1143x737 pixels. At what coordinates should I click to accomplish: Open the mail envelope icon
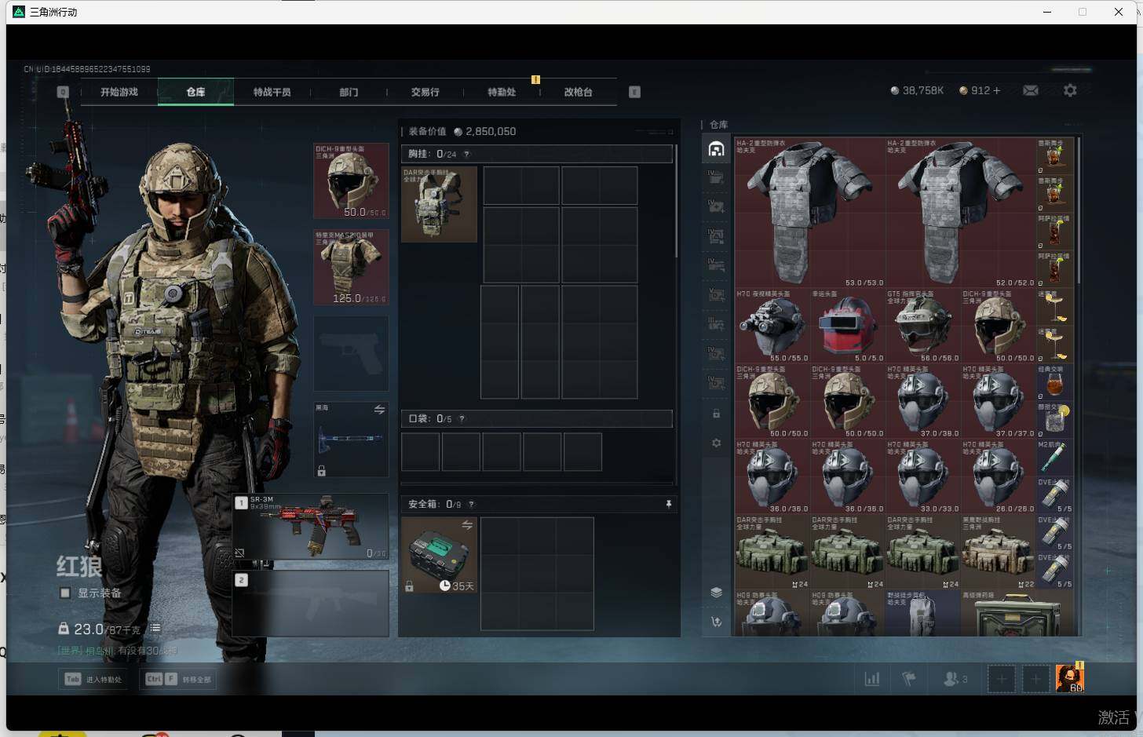[1031, 90]
